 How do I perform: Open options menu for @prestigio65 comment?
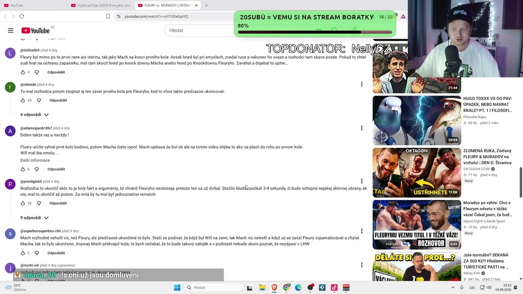point(362,181)
